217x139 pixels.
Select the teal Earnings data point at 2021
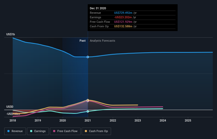[x=88, y=111]
